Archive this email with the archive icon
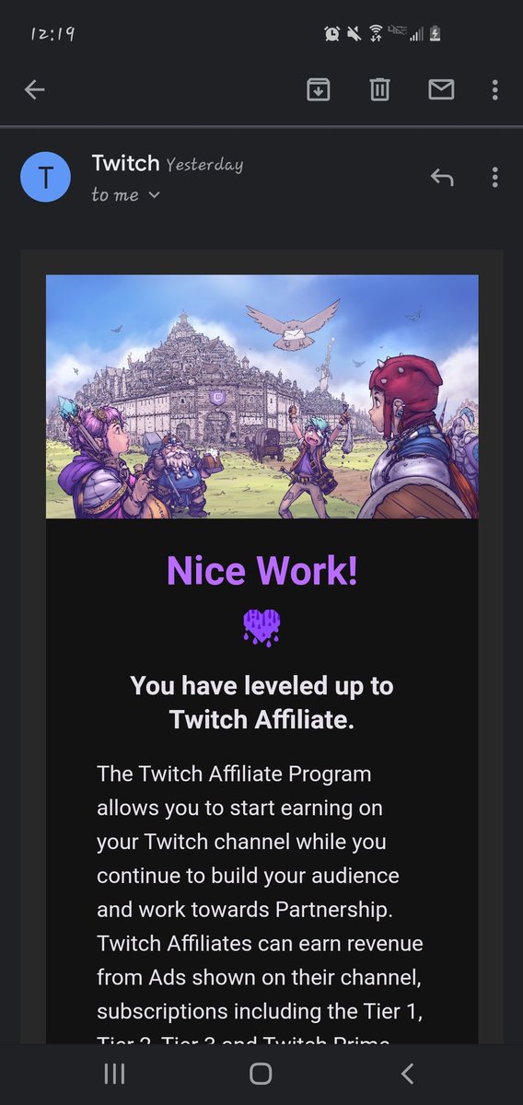523x1105 pixels. (x=318, y=89)
